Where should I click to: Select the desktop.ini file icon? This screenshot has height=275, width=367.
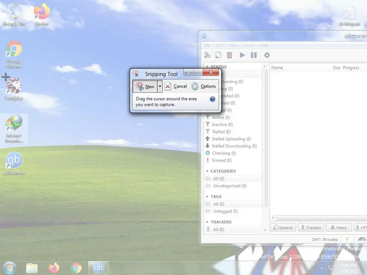tap(349, 15)
